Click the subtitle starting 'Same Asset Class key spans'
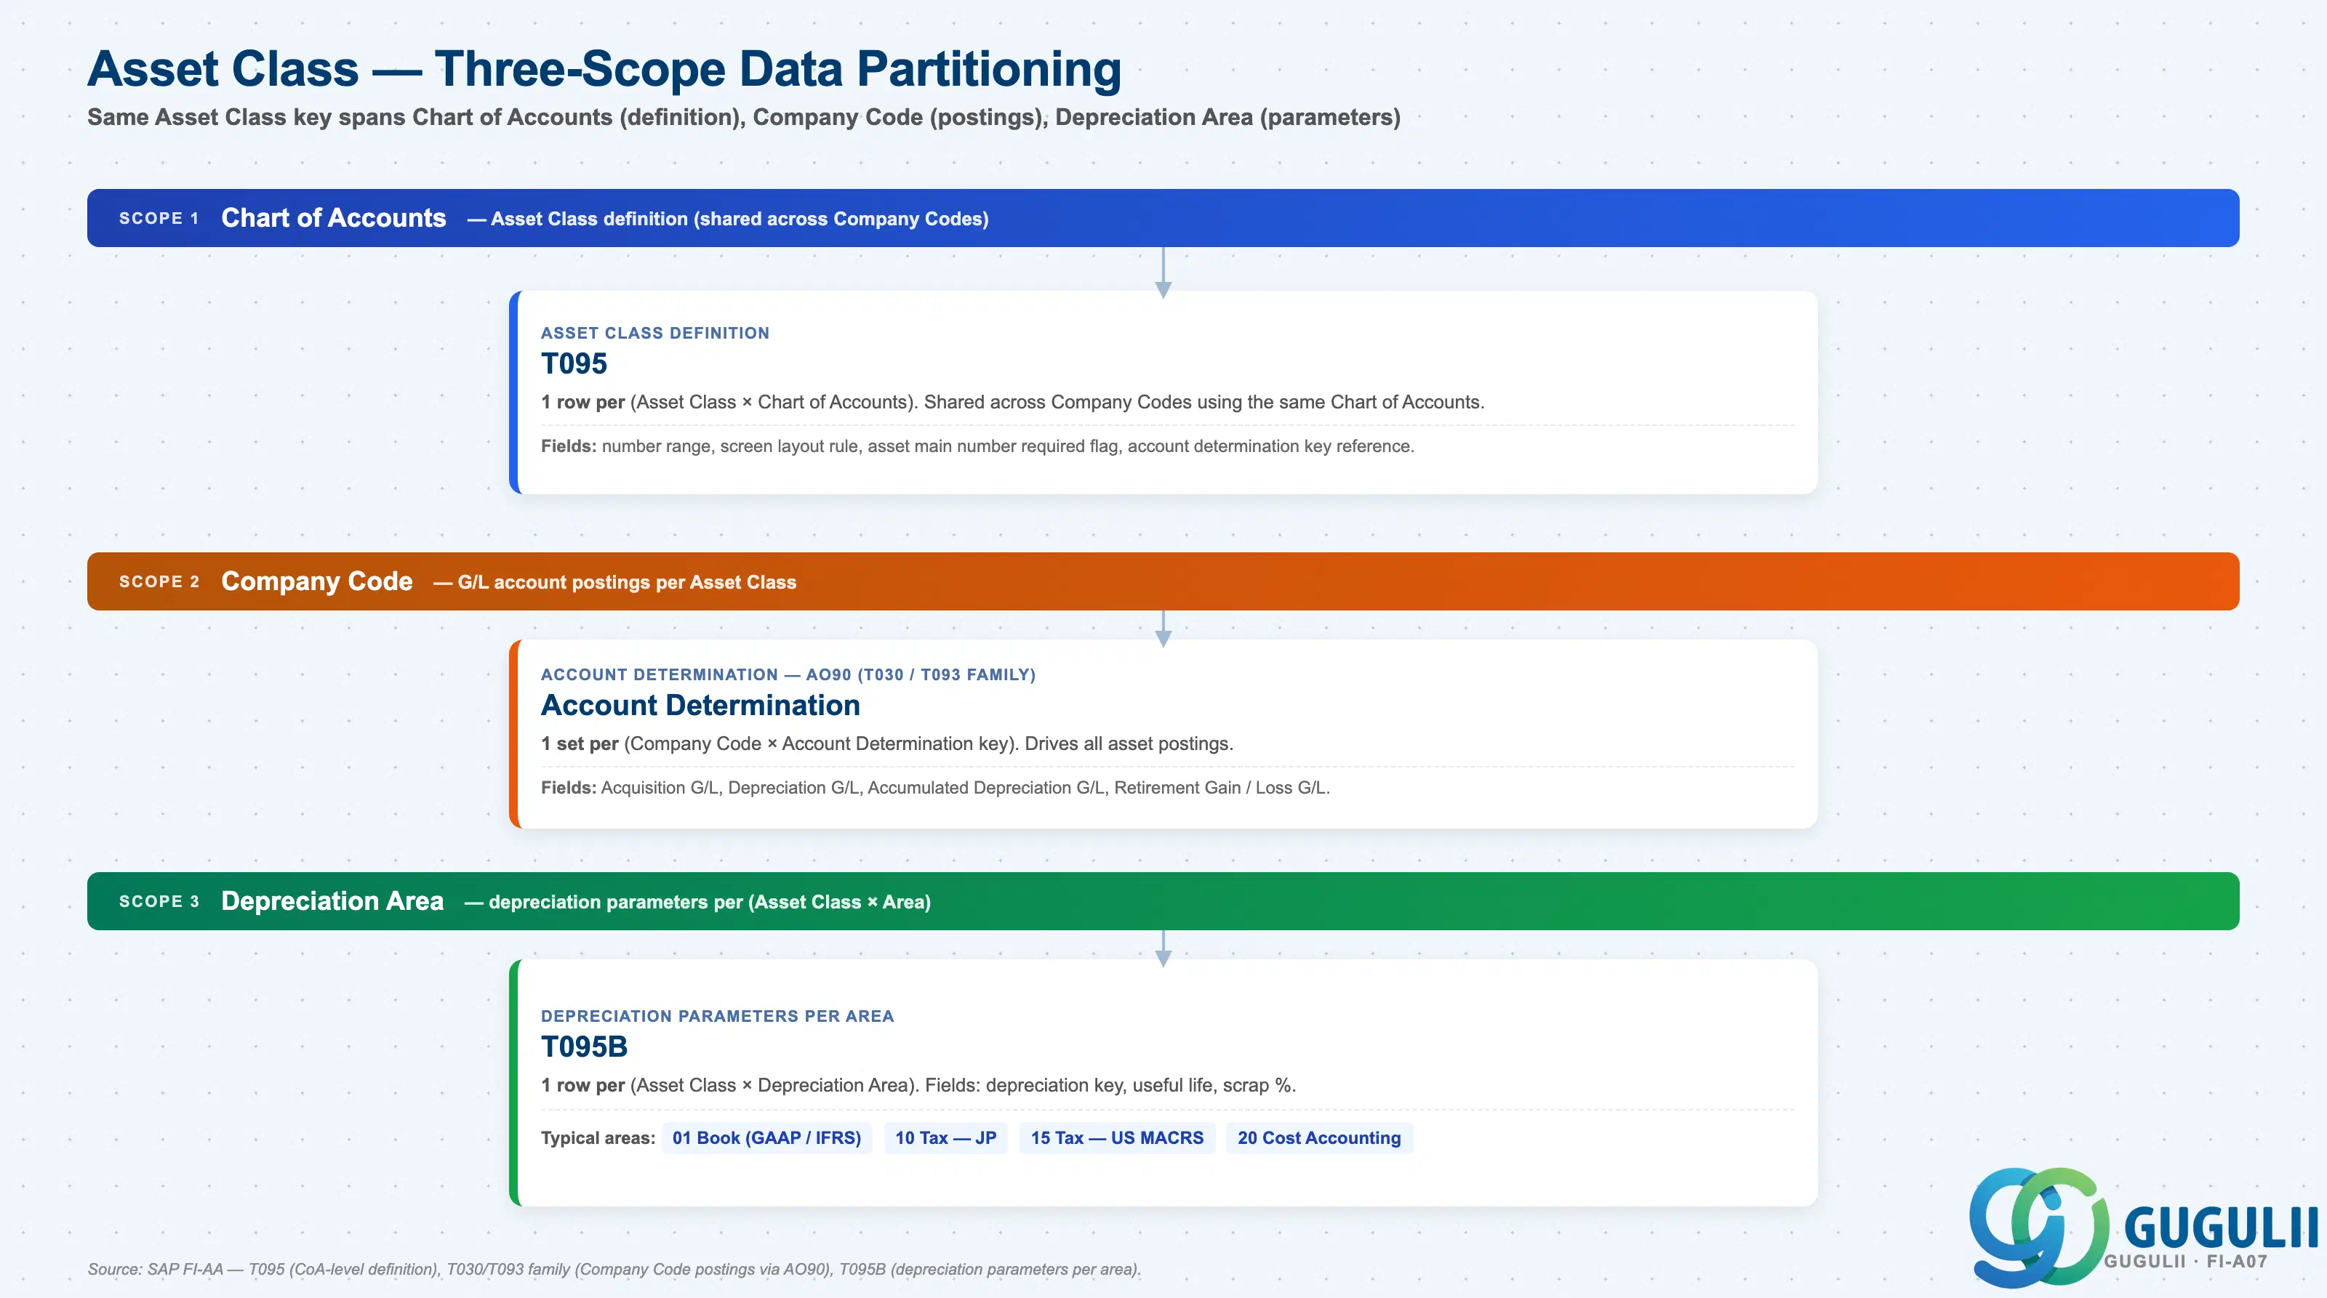Viewport: 2327px width, 1298px height. click(x=743, y=117)
